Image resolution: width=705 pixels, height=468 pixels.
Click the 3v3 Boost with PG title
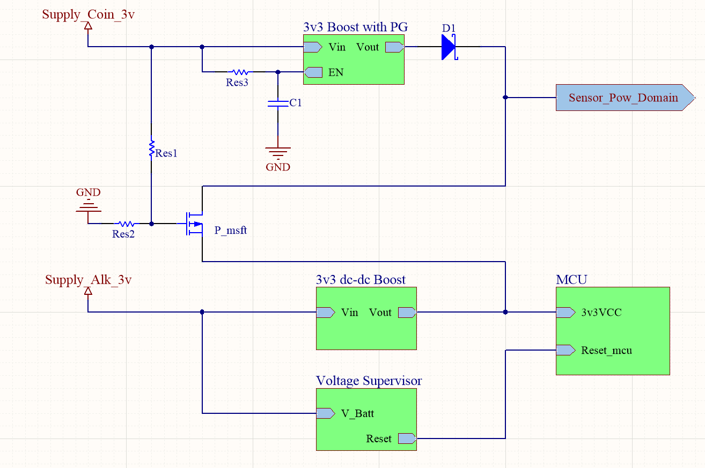357,27
